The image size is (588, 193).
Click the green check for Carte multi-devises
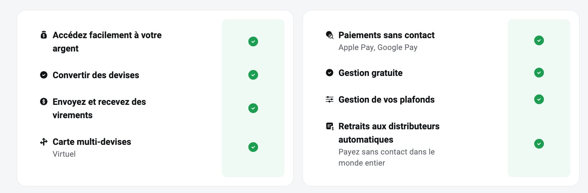pos(253,147)
